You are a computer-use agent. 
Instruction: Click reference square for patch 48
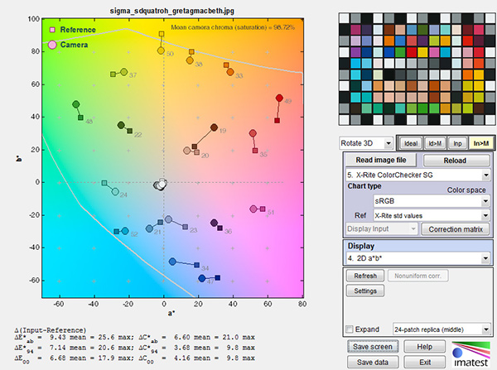pos(81,118)
